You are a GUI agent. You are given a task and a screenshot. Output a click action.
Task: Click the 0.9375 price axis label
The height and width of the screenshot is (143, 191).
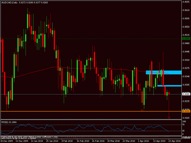pyautogui.click(x=186, y=68)
